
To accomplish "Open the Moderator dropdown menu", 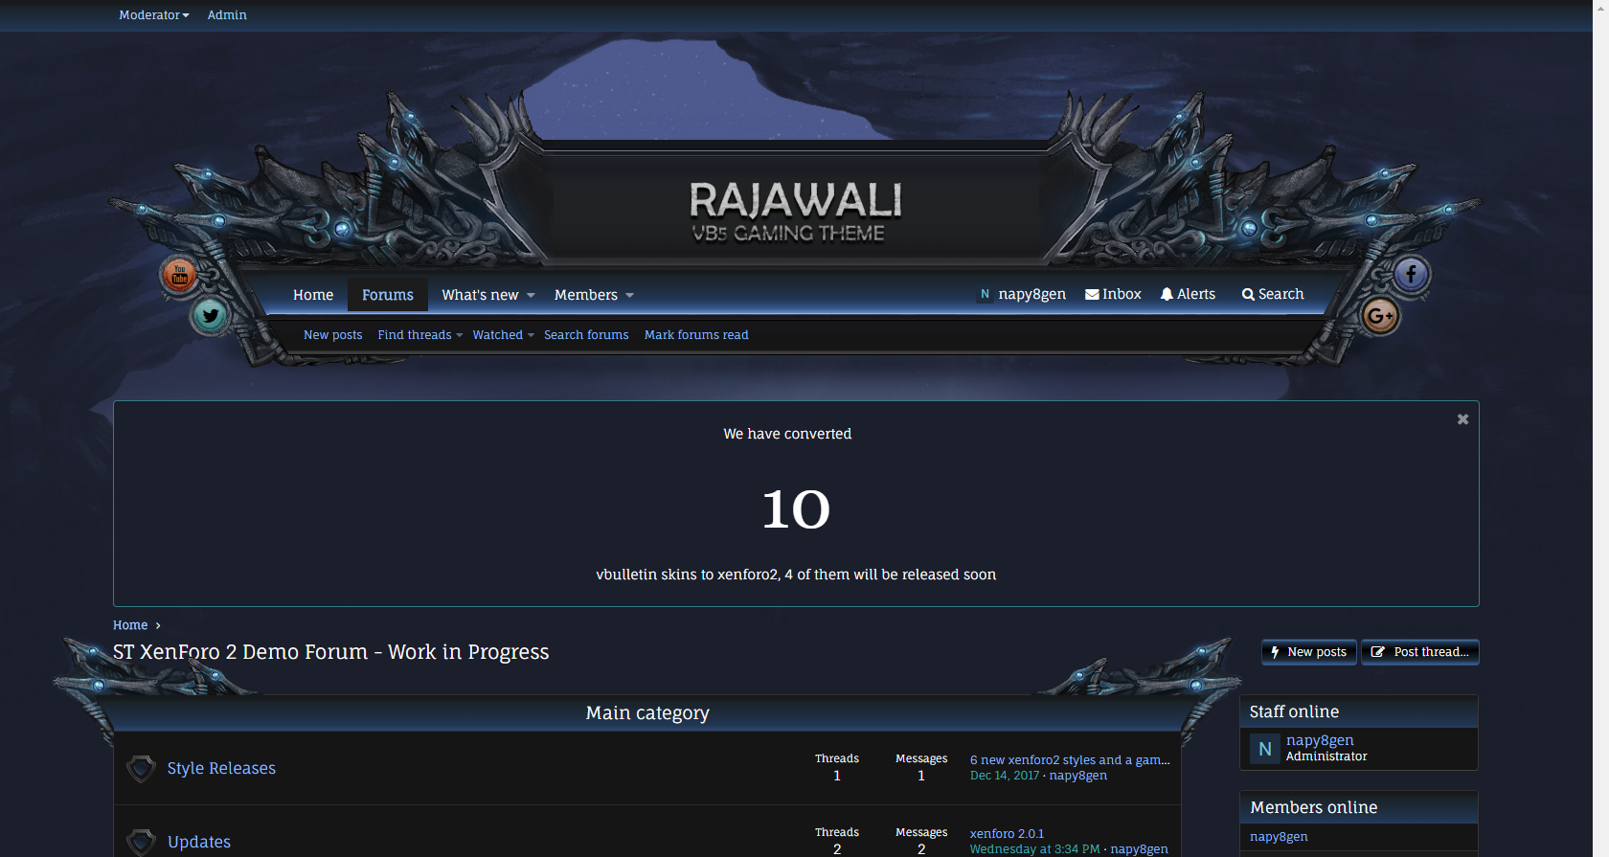I will pyautogui.click(x=154, y=15).
